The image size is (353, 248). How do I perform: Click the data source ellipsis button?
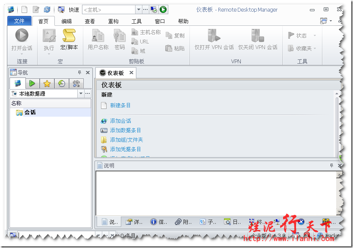pos(88,93)
